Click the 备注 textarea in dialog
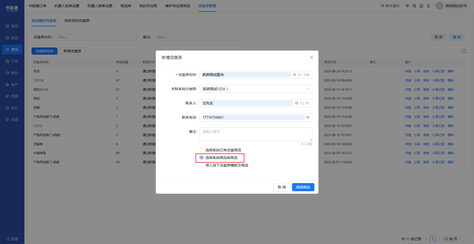474x244 pixels. tap(256, 134)
